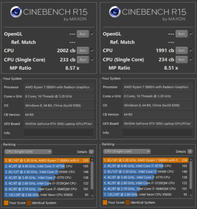This screenshot has height=209, width=197.
Task: Run CPU test in left Cinebench panel
Action: [83, 51]
